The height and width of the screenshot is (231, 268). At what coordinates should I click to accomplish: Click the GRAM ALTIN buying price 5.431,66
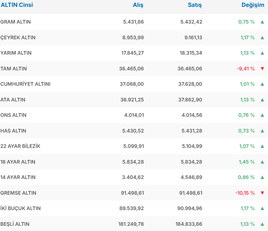(x=133, y=22)
